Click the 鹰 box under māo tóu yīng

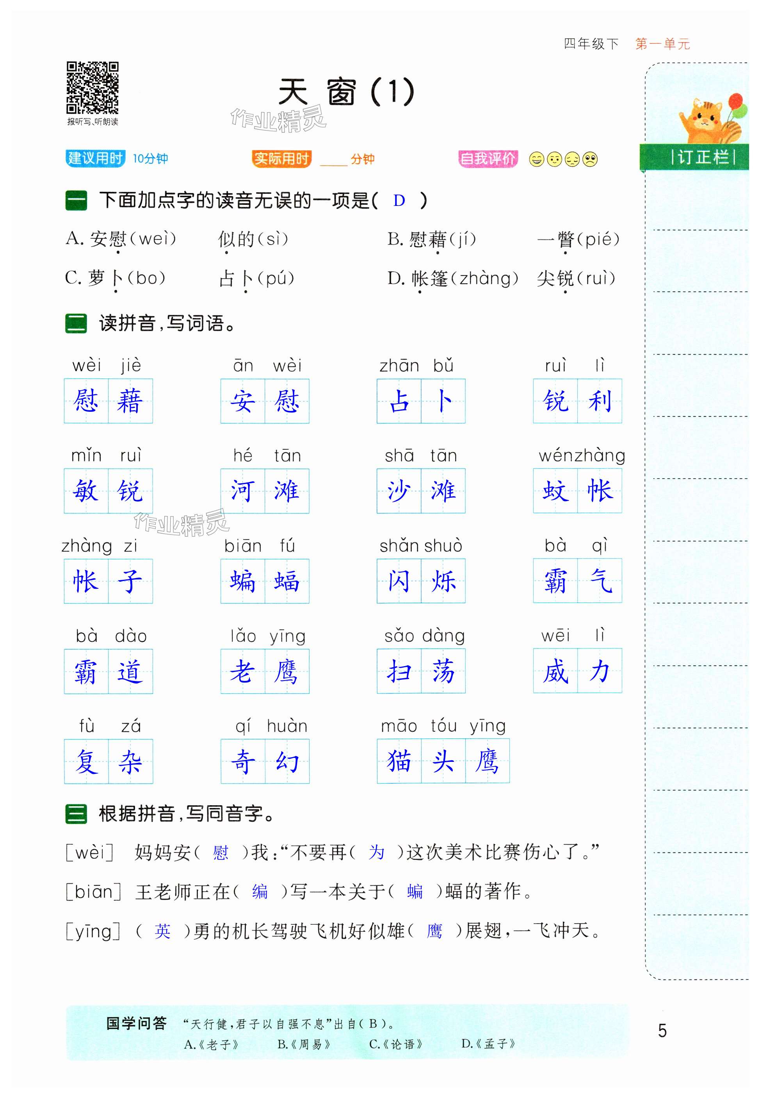click(x=487, y=761)
